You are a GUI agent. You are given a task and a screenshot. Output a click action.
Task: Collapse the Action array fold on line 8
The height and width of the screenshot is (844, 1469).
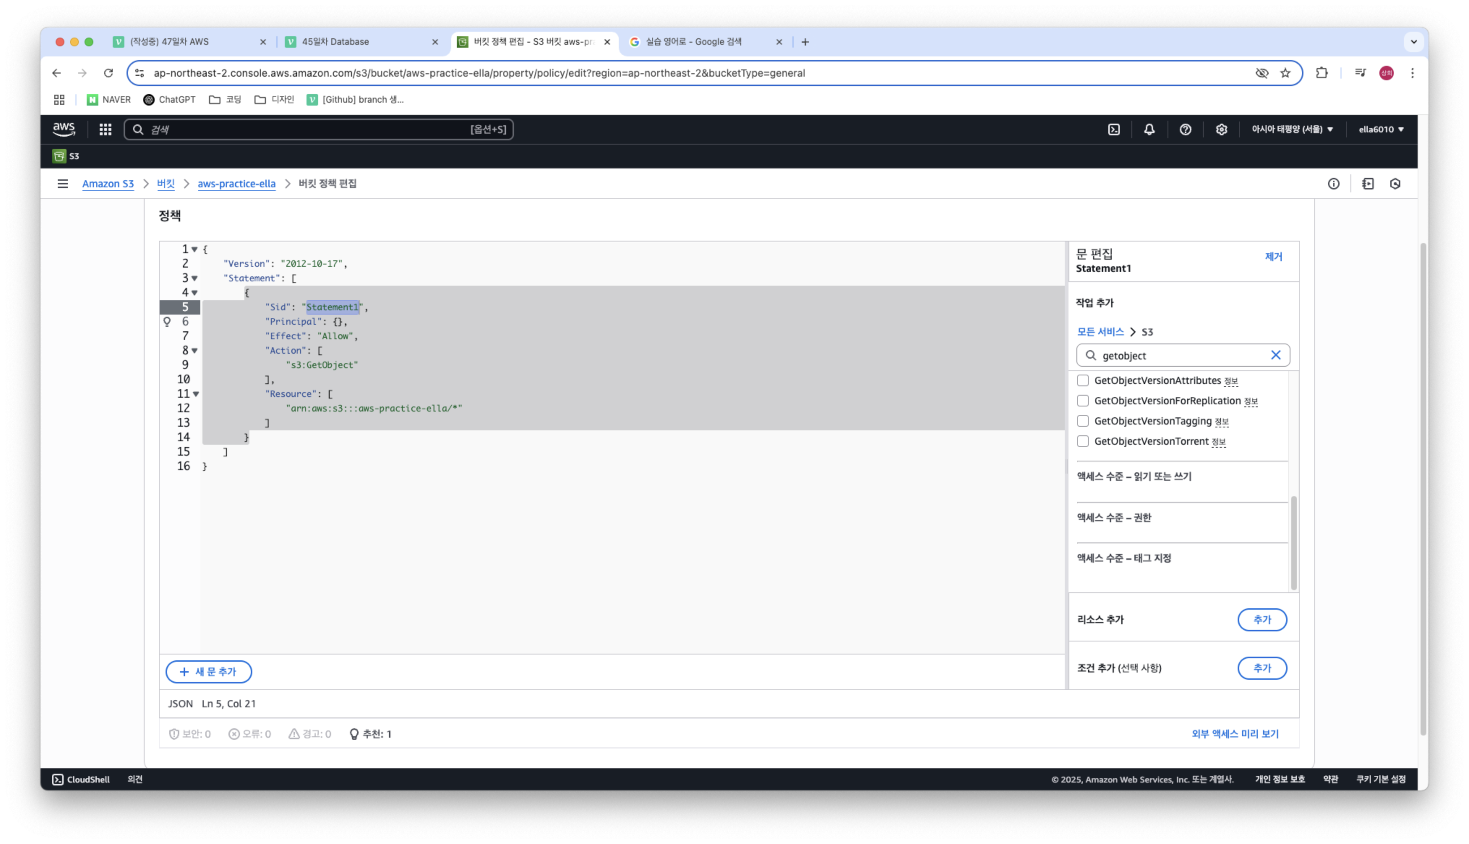coord(194,351)
